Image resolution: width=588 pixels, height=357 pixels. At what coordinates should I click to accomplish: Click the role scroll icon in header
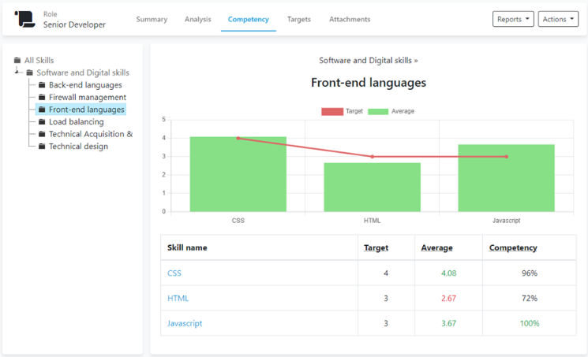click(25, 19)
